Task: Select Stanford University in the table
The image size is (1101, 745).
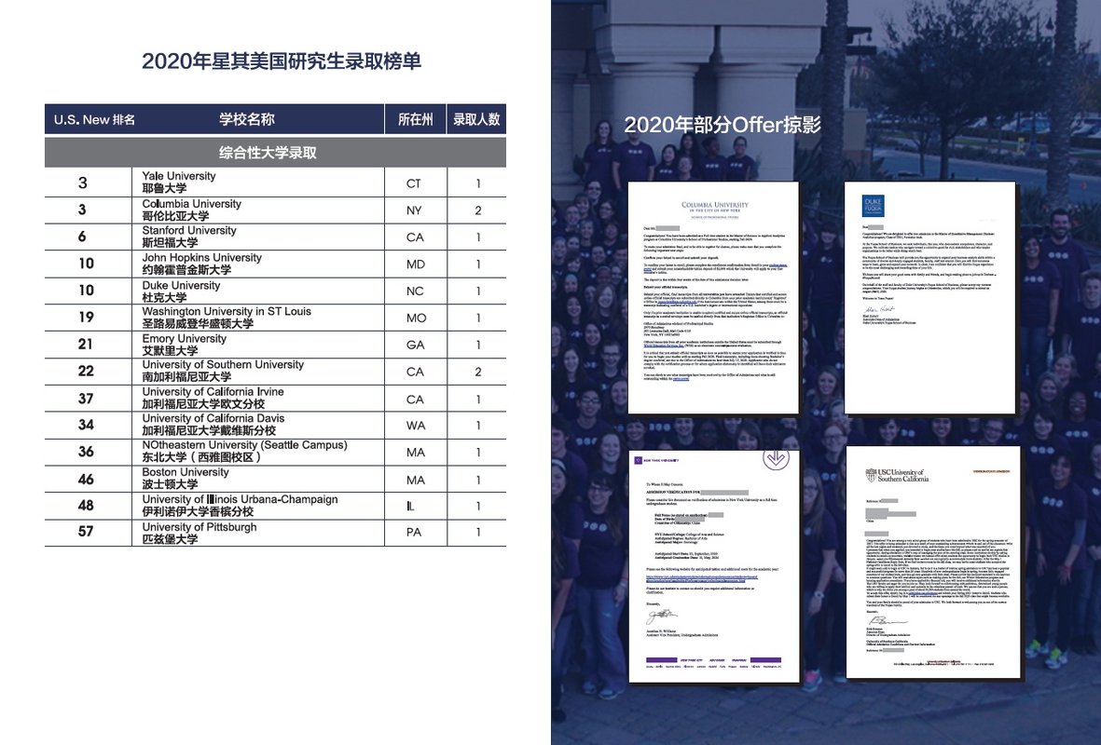Action: coord(189,230)
